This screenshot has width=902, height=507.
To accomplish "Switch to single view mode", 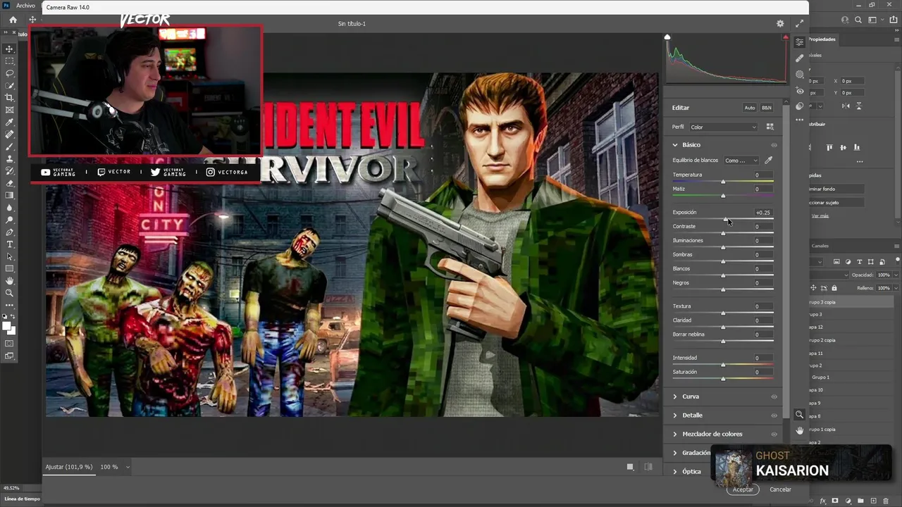I will (x=630, y=467).
